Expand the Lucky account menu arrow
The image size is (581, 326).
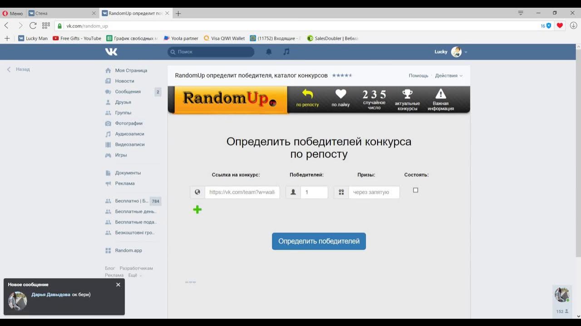point(466,52)
